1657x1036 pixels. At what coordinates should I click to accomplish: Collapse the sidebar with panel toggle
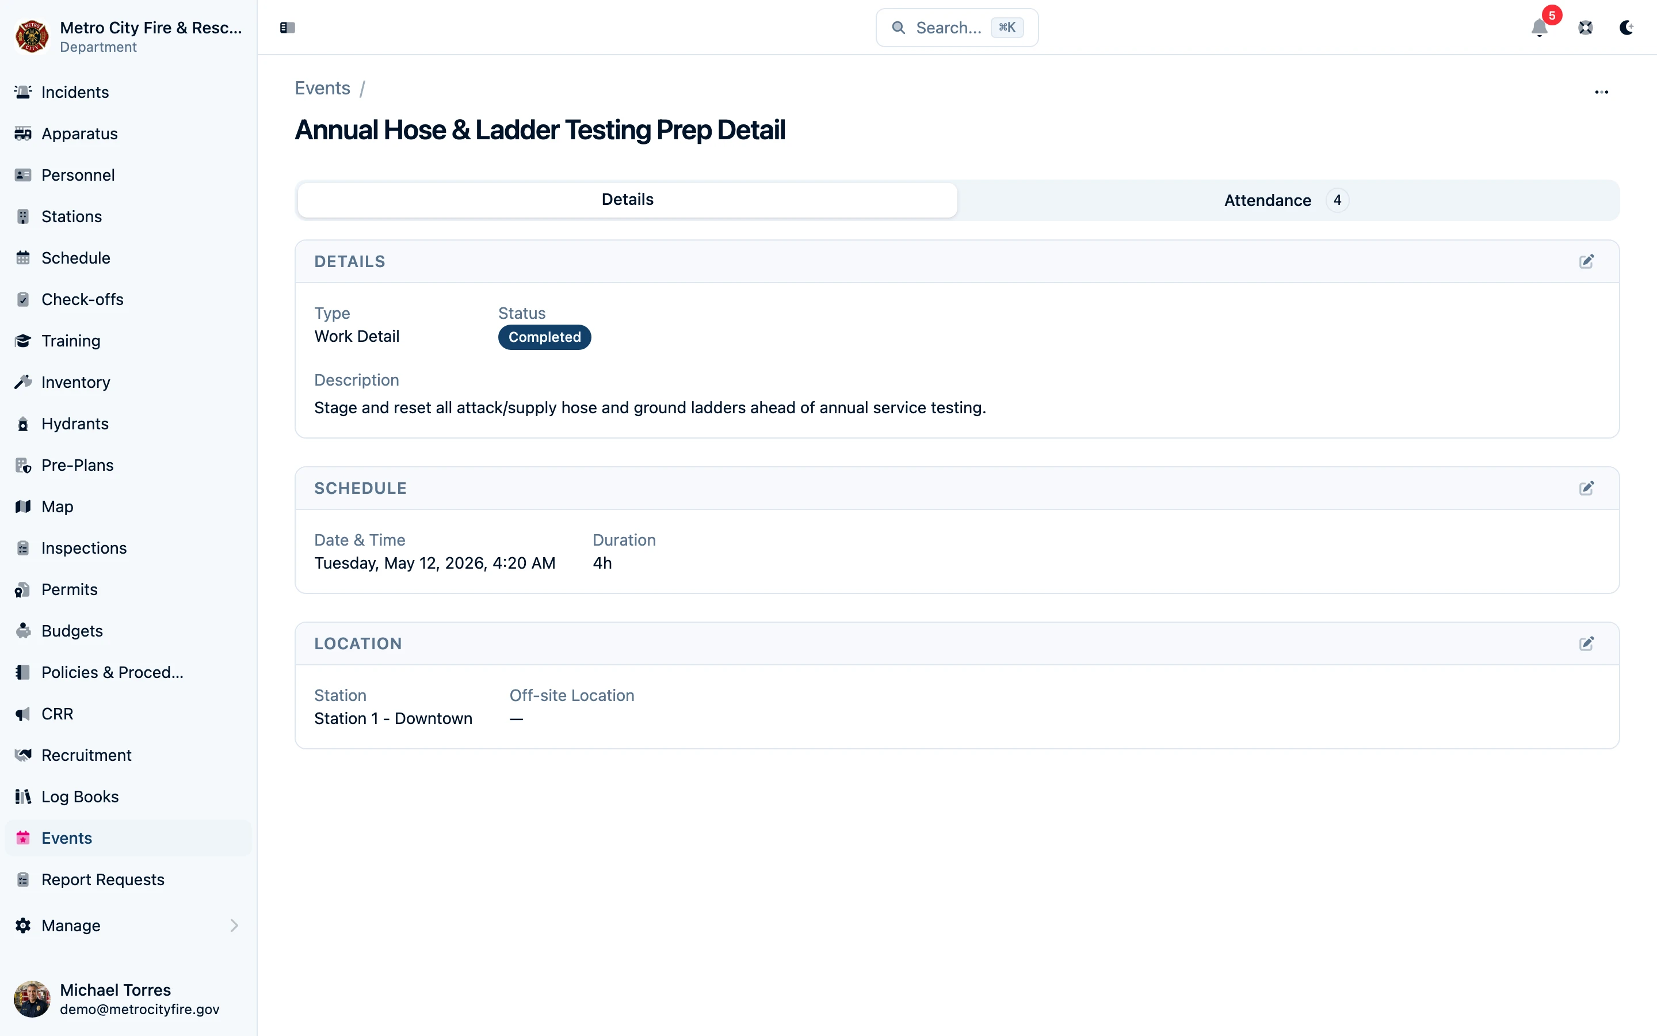click(x=287, y=28)
